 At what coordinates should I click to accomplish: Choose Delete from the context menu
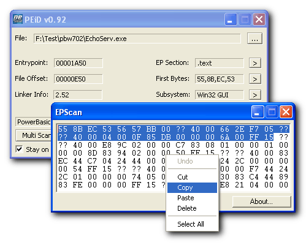pyautogui.click(x=192, y=208)
